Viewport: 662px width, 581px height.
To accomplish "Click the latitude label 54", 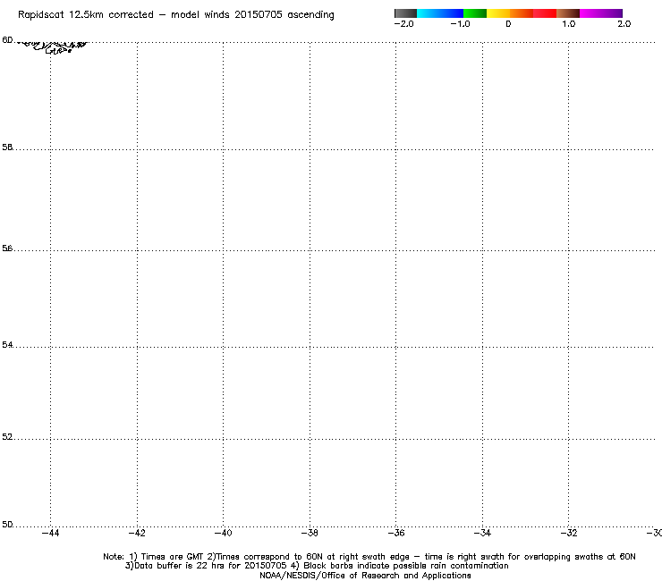I will tap(7, 345).
